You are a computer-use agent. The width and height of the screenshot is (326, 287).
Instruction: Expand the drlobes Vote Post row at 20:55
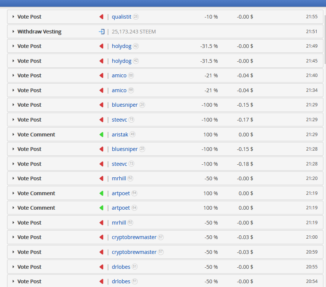pyautogui.click(x=13, y=267)
